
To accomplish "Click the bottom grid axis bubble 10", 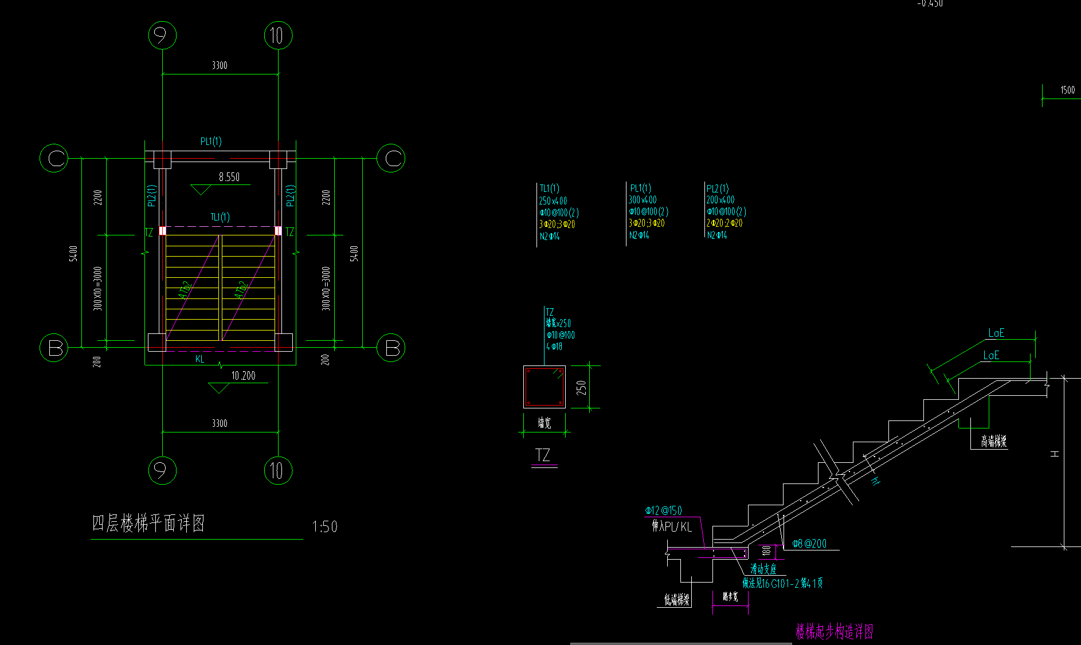I will pyautogui.click(x=278, y=470).
